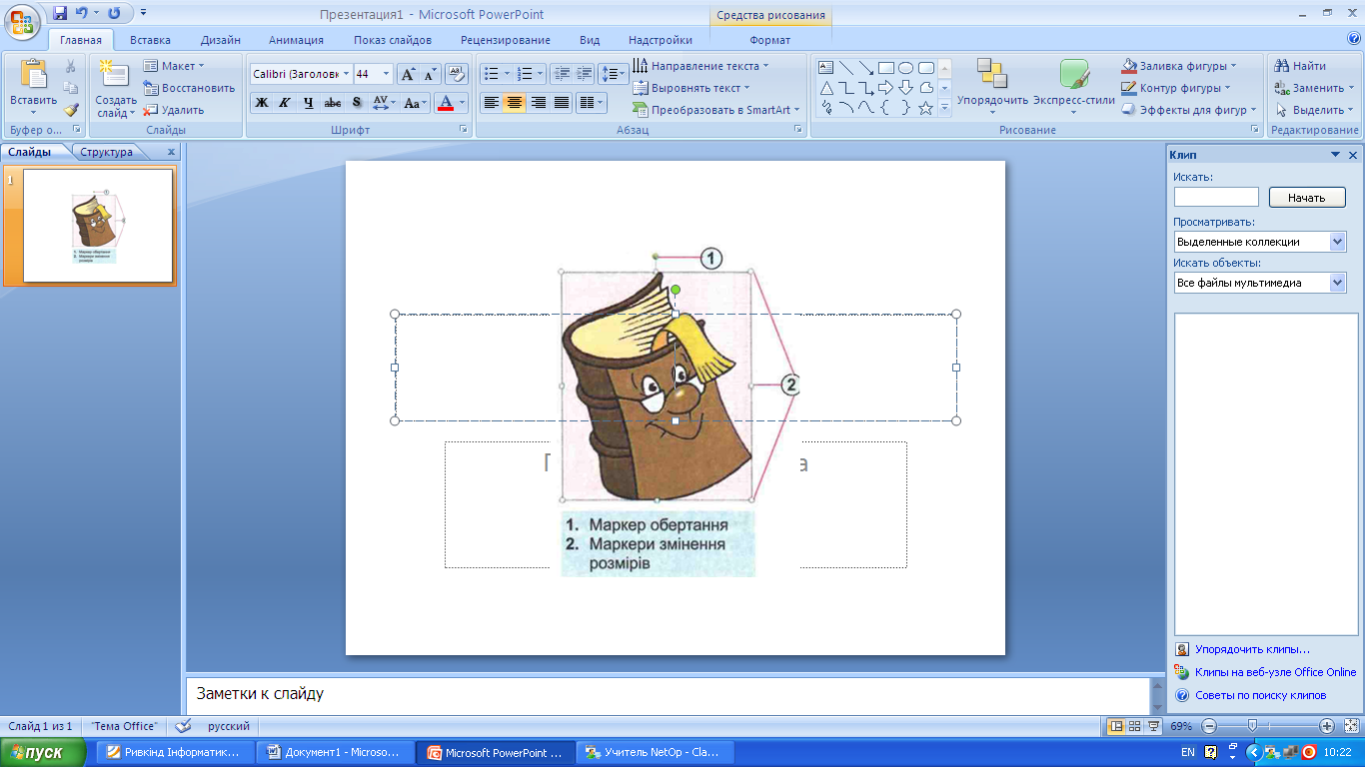The width and height of the screenshot is (1365, 767).
Task: Switch to slide sorter view icon
Action: [1135, 726]
